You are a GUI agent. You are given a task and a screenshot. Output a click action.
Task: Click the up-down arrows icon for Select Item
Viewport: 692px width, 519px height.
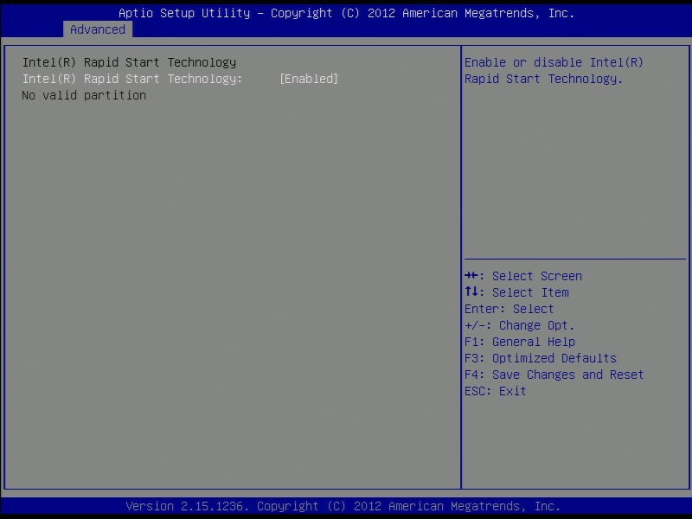point(471,292)
